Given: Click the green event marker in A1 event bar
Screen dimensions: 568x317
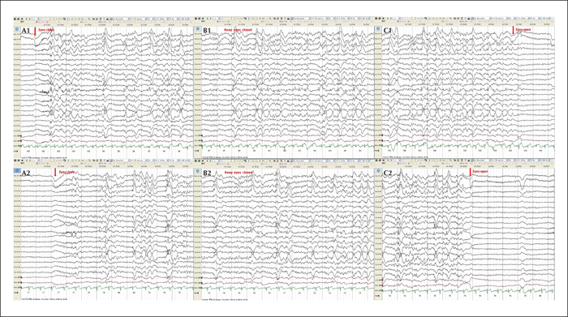Looking at the screenshot, I should click(x=81, y=22).
